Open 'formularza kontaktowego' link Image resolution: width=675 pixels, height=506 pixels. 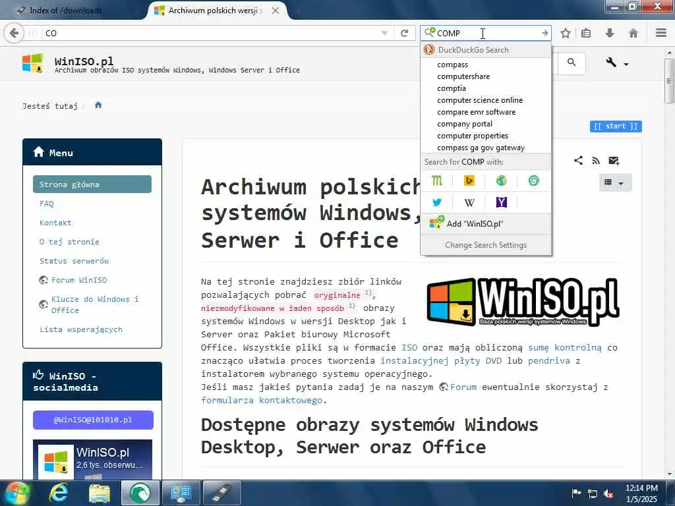tap(262, 400)
